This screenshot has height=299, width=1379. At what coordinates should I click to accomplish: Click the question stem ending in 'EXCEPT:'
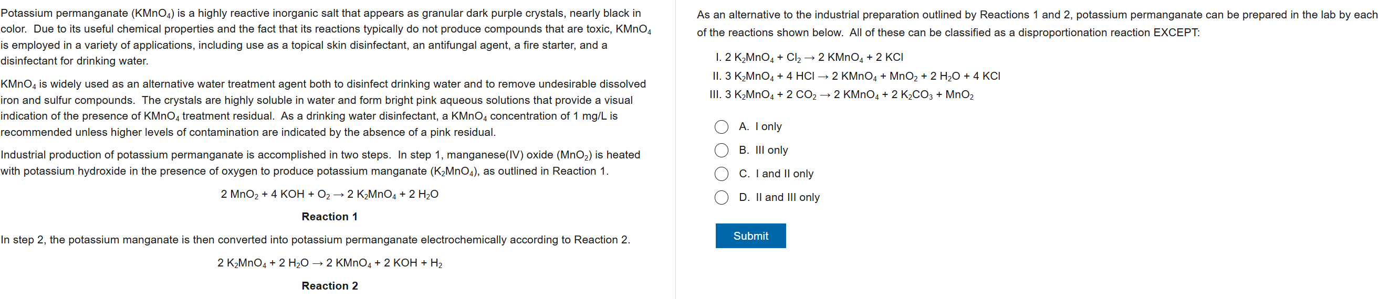(1037, 24)
